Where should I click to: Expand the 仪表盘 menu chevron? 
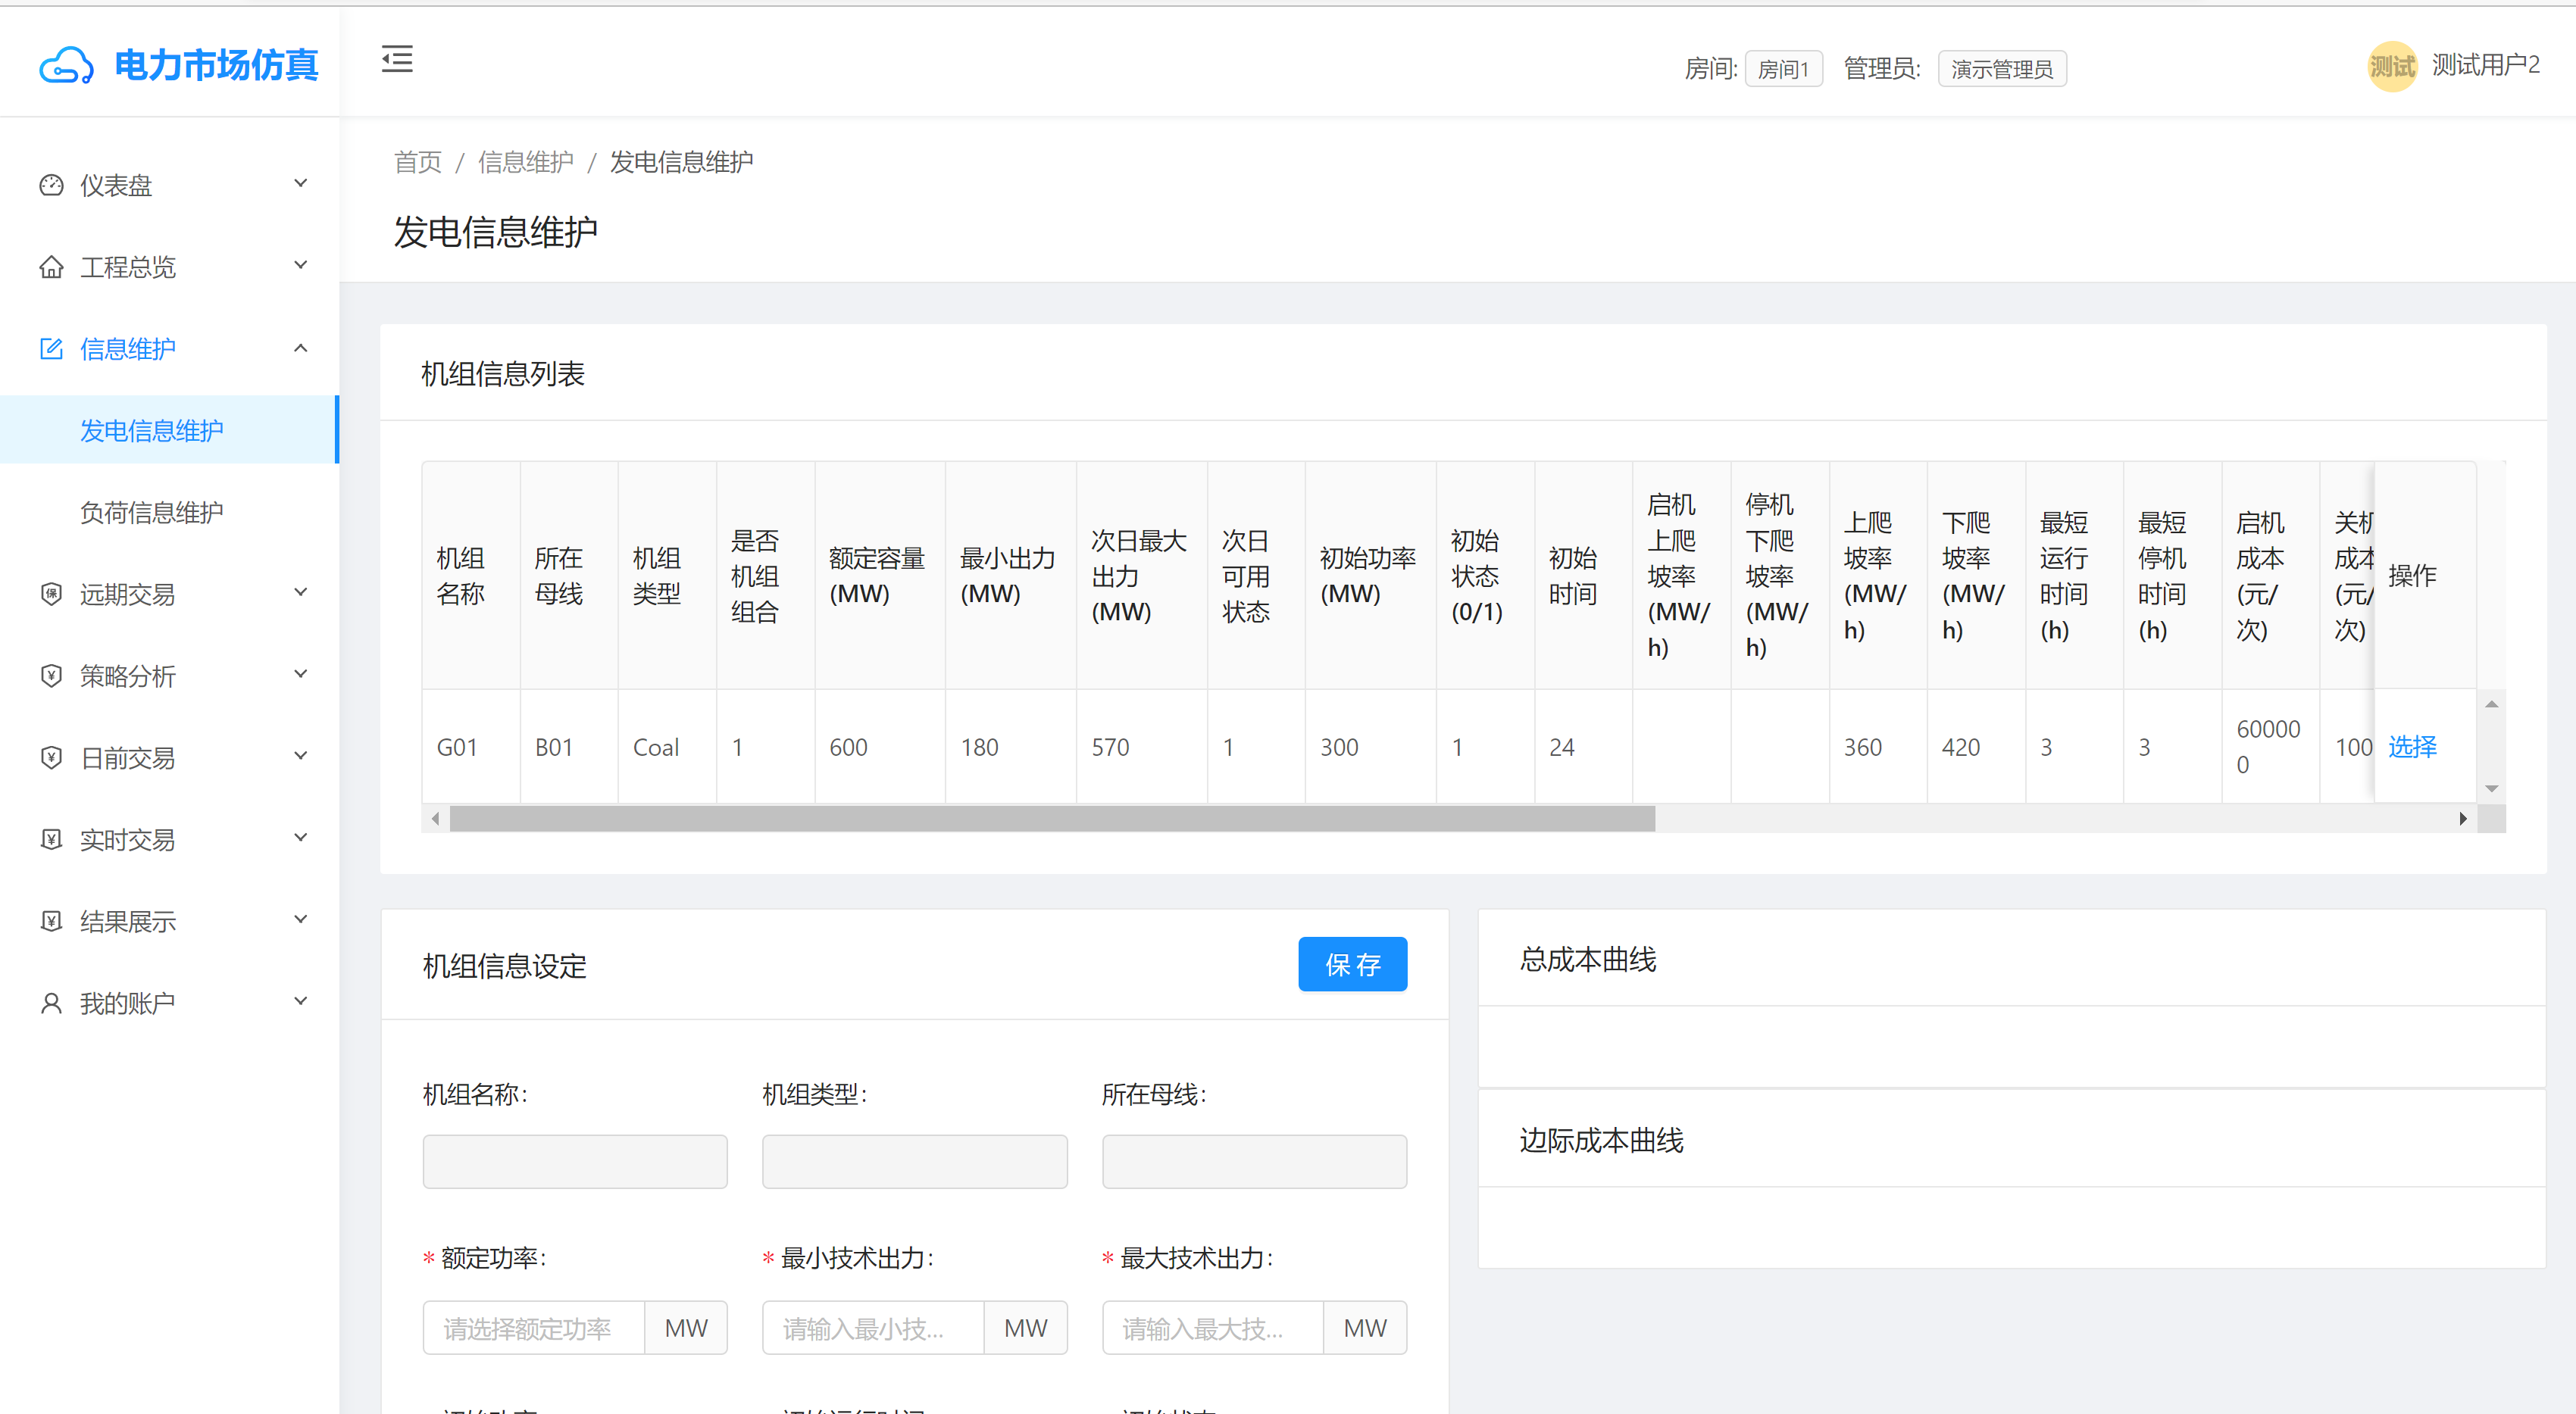coord(300,183)
